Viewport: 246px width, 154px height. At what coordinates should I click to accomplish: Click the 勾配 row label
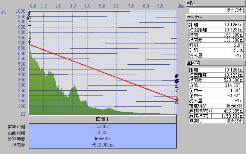point(194,50)
